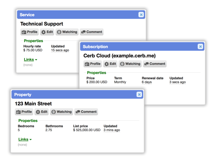Click the 3 mins ago updated timestamp

pyautogui.click(x=112, y=130)
